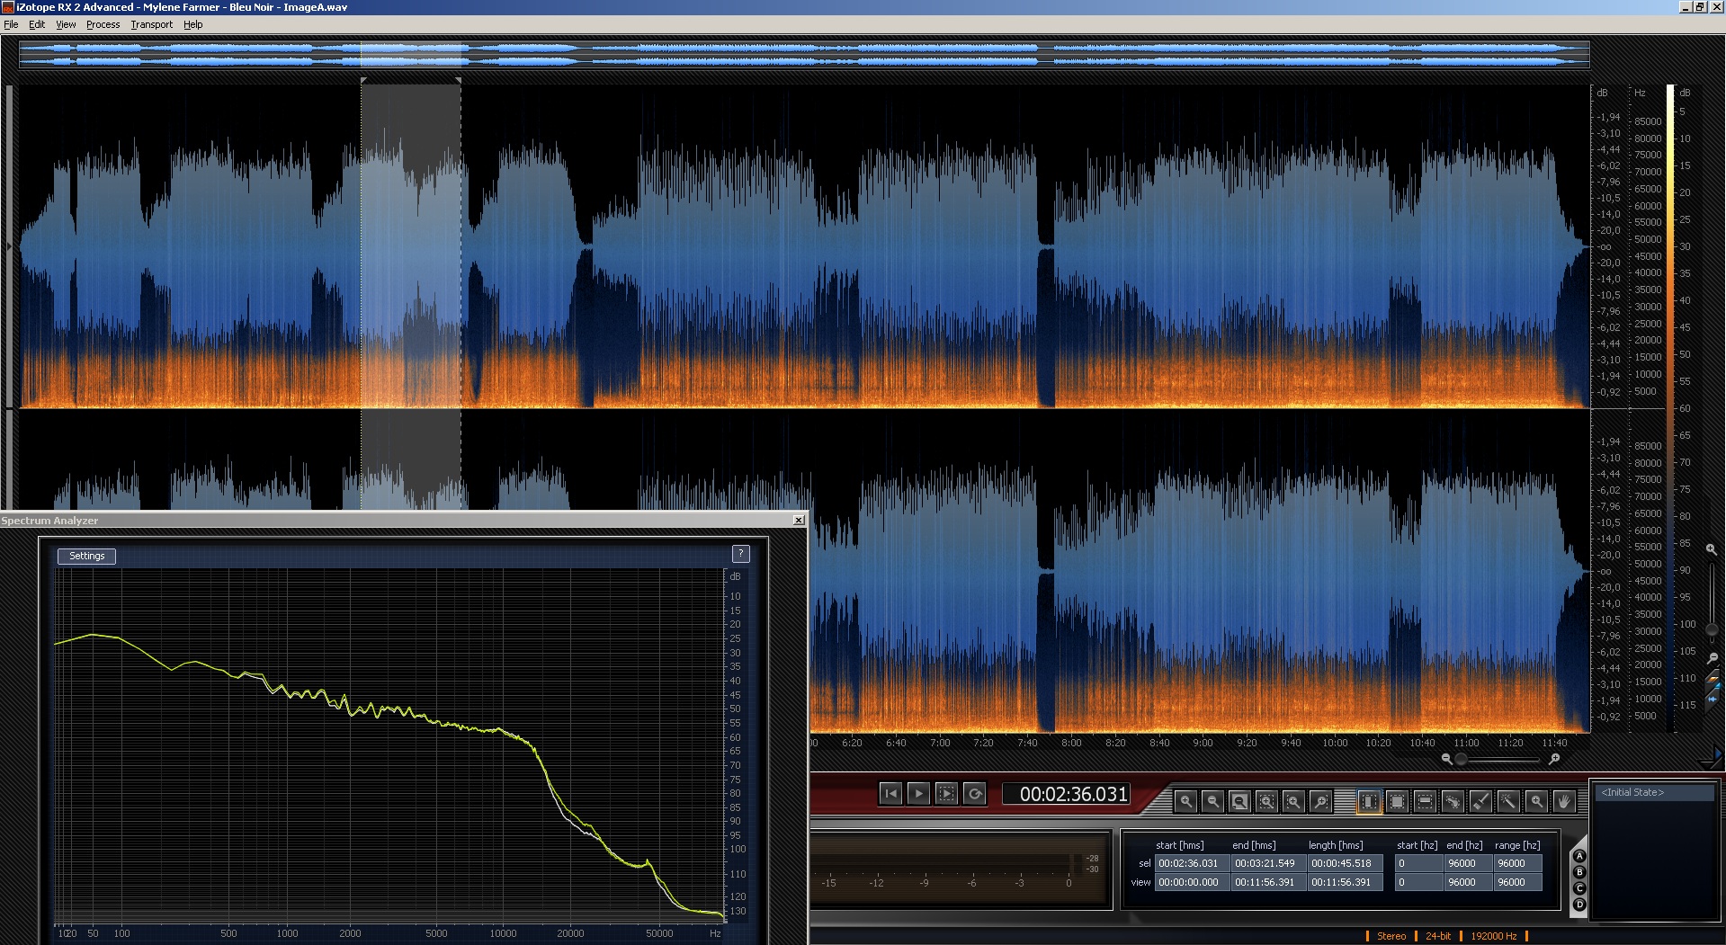Viewport: 1726px width, 945px height.
Task: Click the magnifier inside a dotted selection box
Action: coord(1266,800)
